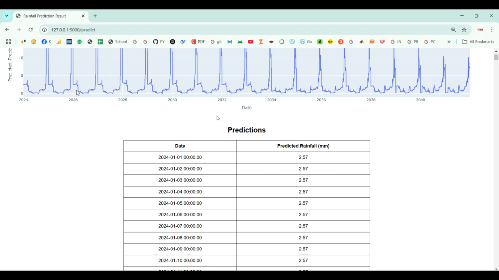Show hidden bookmarks with the chevron
The height and width of the screenshot is (280, 499).
tap(449, 42)
